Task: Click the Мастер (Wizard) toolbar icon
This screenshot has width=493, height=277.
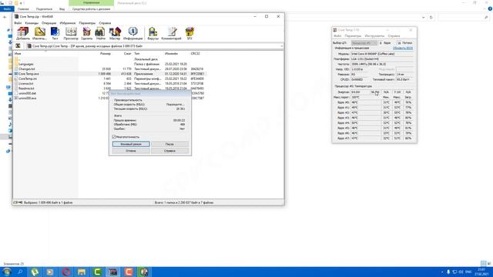Action: (115, 33)
